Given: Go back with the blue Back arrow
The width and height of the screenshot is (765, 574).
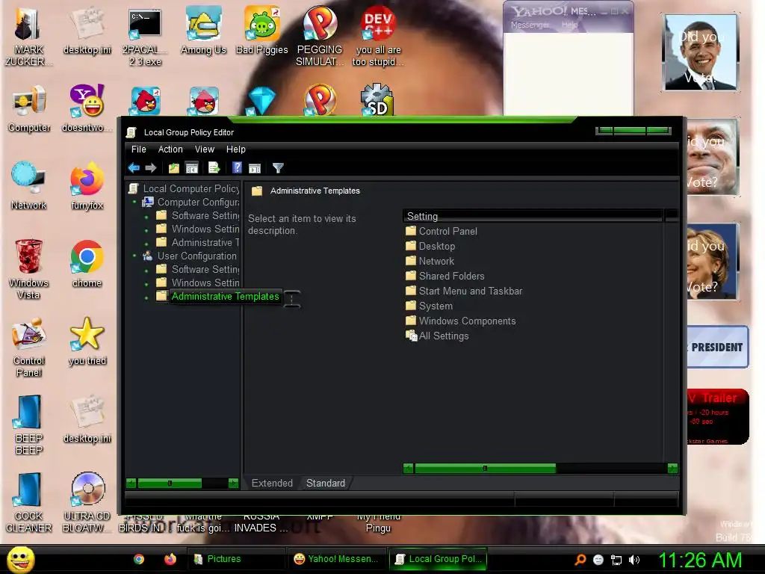Looking at the screenshot, I should click(134, 168).
